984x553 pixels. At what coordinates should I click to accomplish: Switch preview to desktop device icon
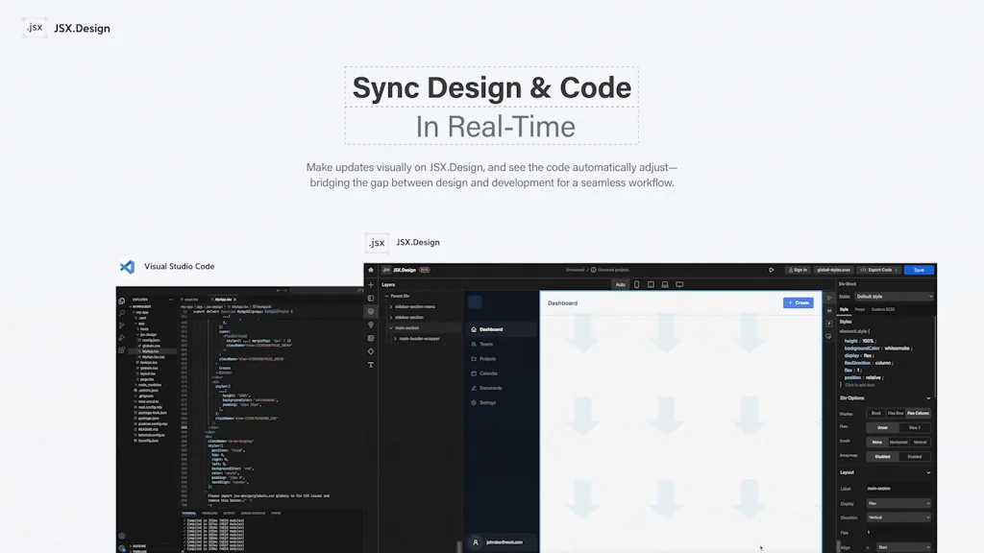pos(679,284)
